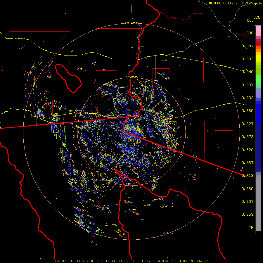
Task: Select the 0.573 legend value
Action: (248, 137)
